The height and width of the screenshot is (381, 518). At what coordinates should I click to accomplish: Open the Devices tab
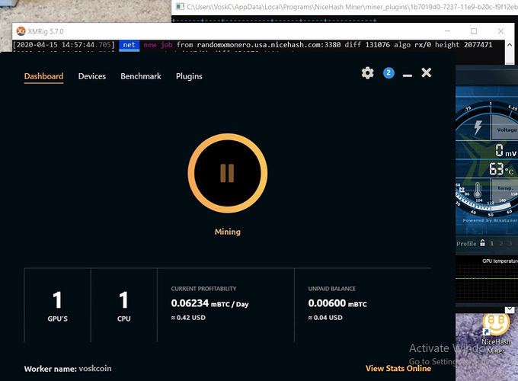pos(92,76)
